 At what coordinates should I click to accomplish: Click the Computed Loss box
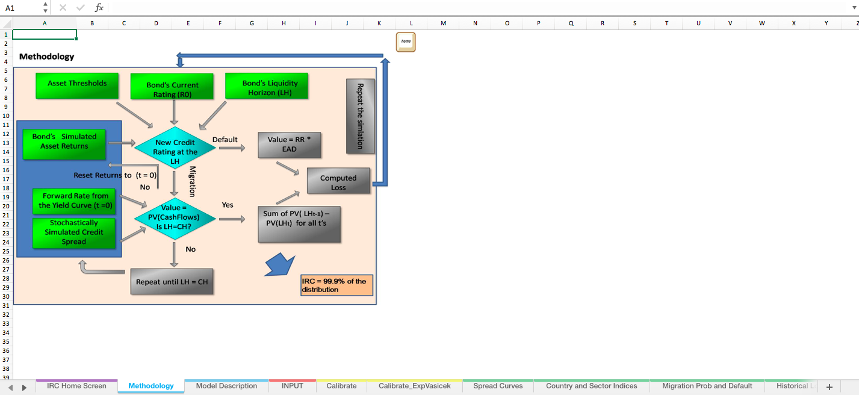(338, 182)
